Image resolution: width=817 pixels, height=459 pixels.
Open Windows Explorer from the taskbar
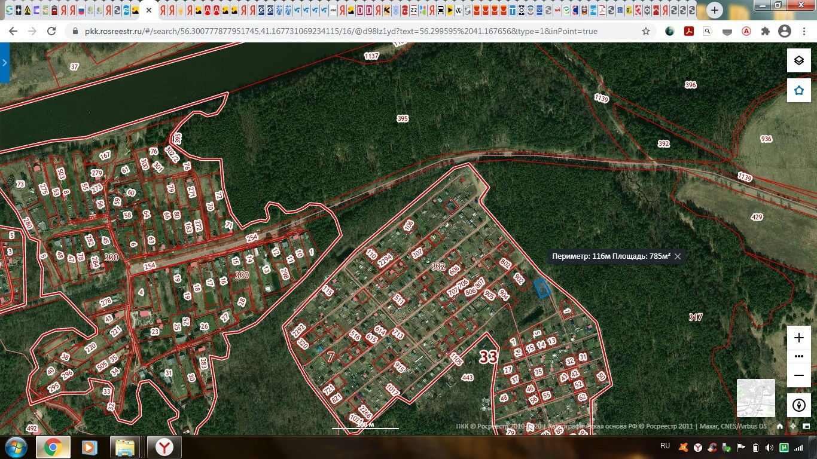pyautogui.click(x=126, y=446)
